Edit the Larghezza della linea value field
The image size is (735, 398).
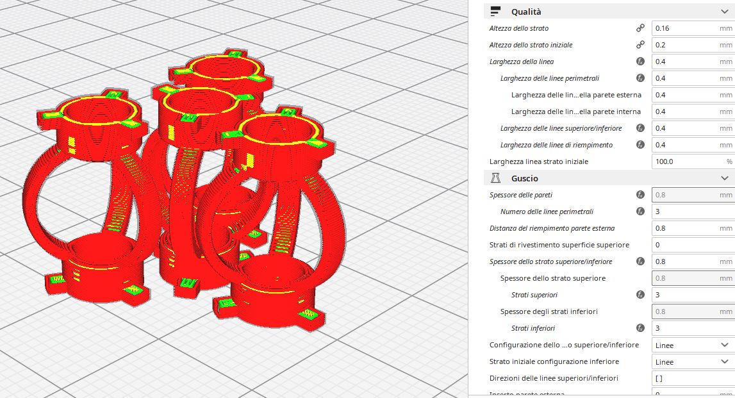tap(693, 62)
